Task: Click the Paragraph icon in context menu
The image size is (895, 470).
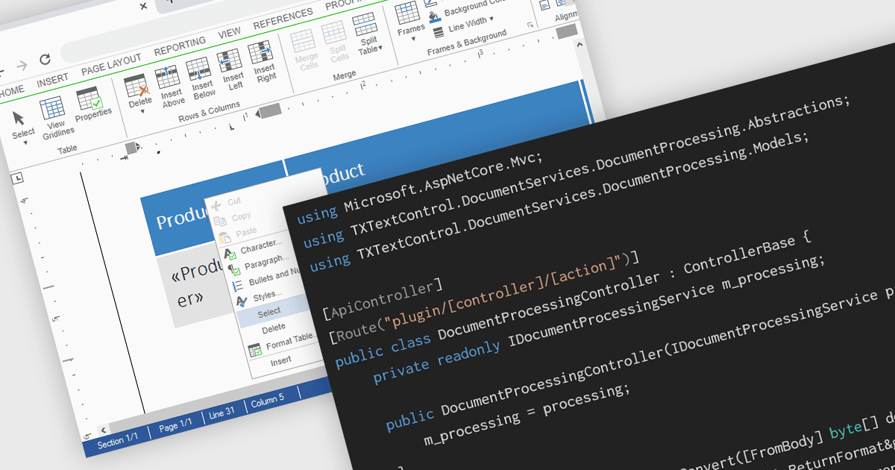Action: click(233, 269)
